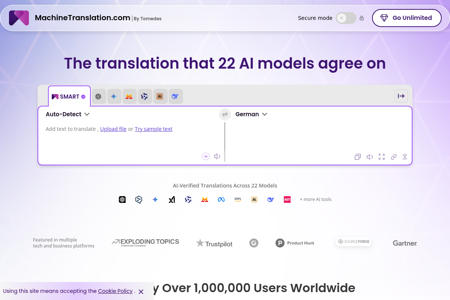Switch to the Mistral engine tab
Screen dimensions: 450x300
click(x=129, y=96)
